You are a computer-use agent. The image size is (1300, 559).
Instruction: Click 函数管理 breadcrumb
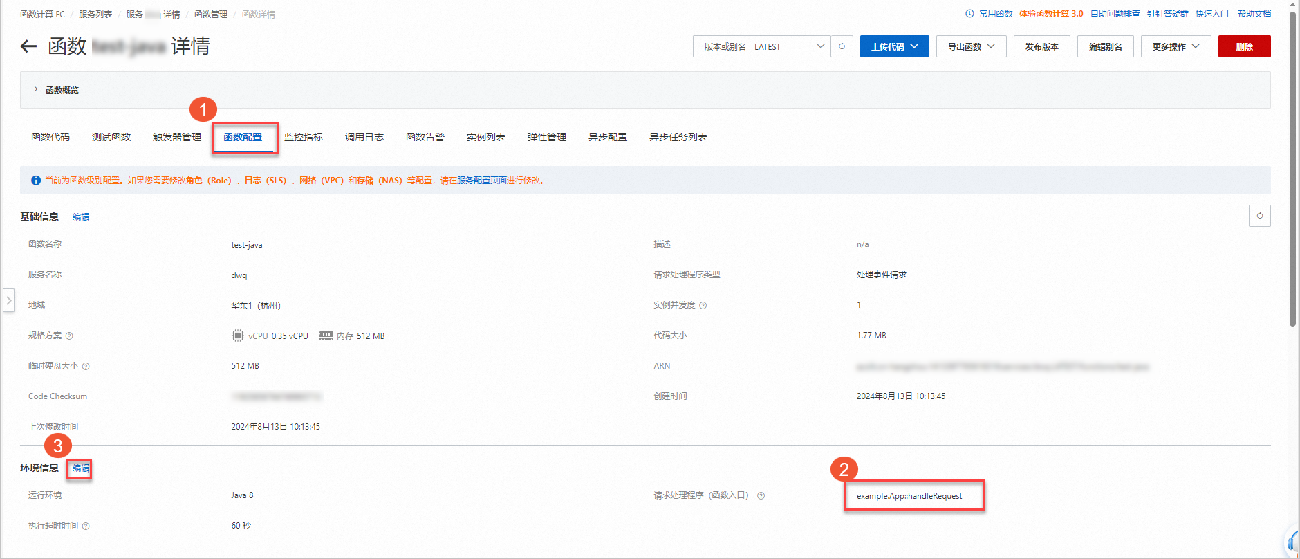[x=211, y=15]
